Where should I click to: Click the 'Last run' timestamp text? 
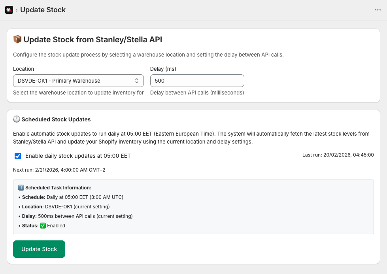click(338, 155)
